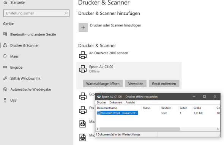The image size is (224, 145).
Task: Click the keyboard icon next to Eingabe
Action: (5, 67)
